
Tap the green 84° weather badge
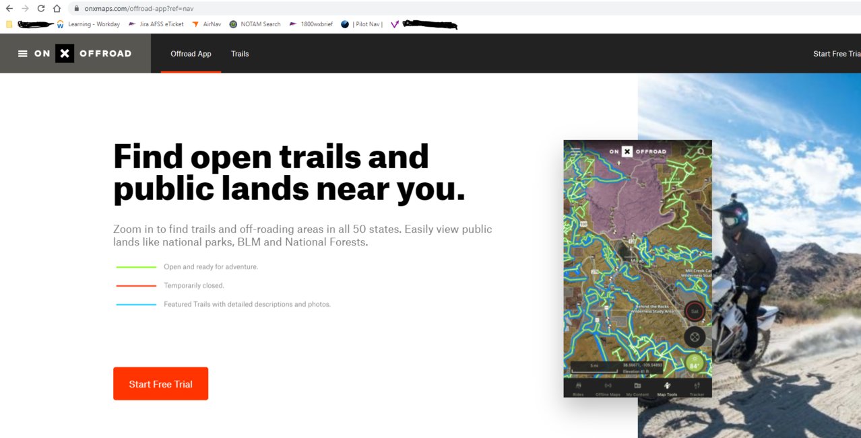695,364
